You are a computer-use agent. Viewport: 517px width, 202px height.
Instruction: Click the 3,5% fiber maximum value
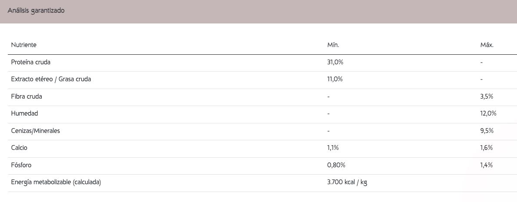click(487, 96)
